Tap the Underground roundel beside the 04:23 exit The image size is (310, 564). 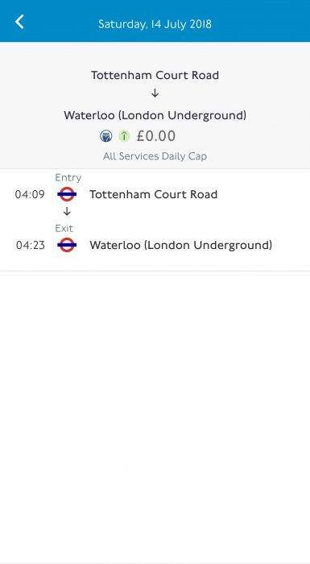(x=67, y=245)
